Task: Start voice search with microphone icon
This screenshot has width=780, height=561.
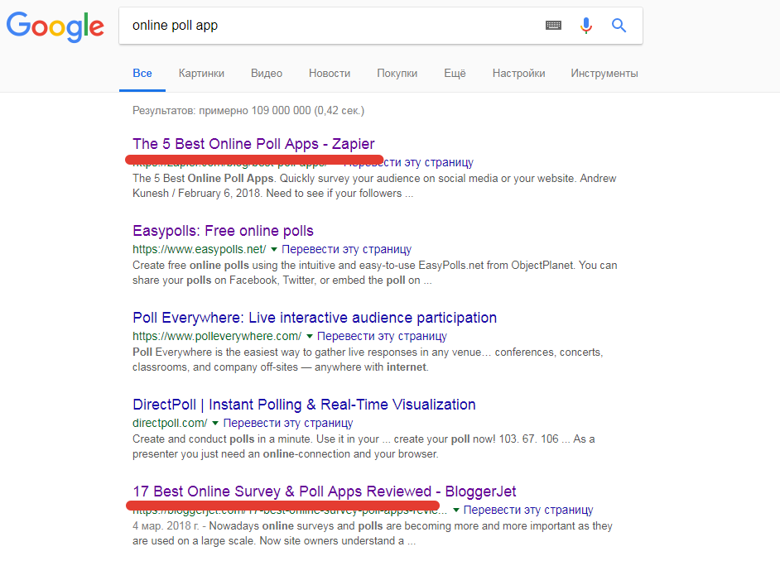Action: (x=586, y=26)
